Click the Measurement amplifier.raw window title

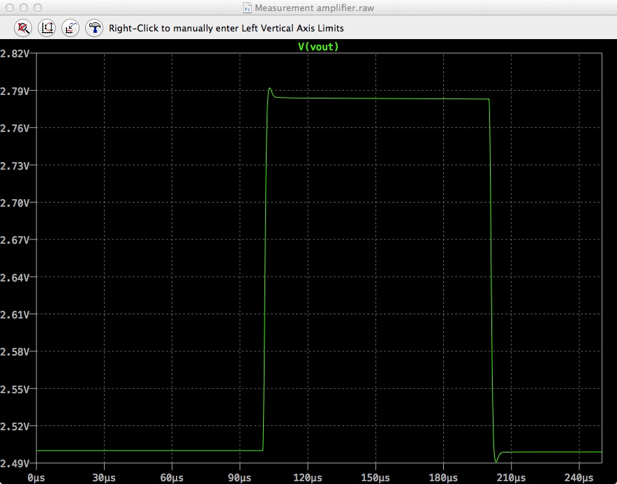coord(314,8)
